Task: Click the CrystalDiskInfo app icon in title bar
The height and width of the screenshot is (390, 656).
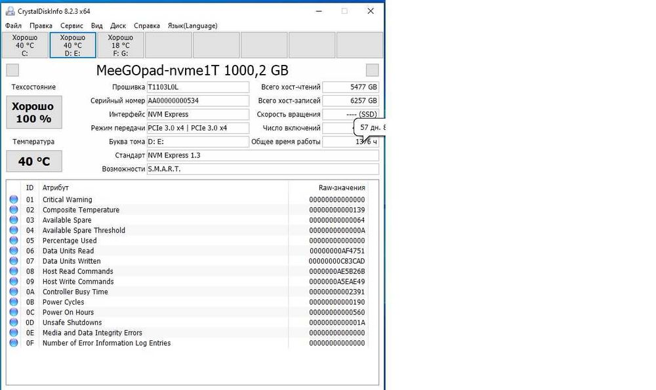Action: (x=10, y=11)
